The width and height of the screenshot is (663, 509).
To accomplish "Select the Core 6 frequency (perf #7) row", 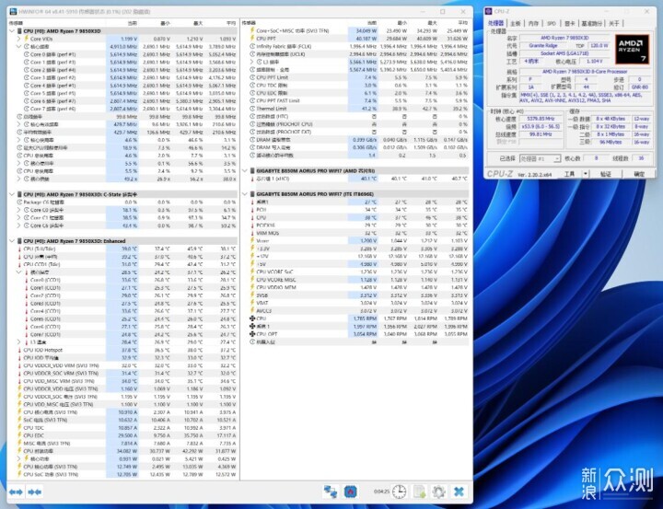I will pyautogui.click(x=122, y=101).
